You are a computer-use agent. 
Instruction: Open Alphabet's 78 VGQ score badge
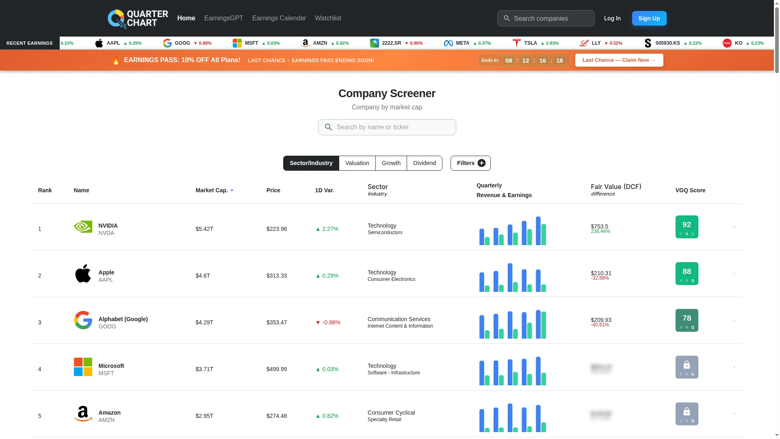[x=687, y=320]
